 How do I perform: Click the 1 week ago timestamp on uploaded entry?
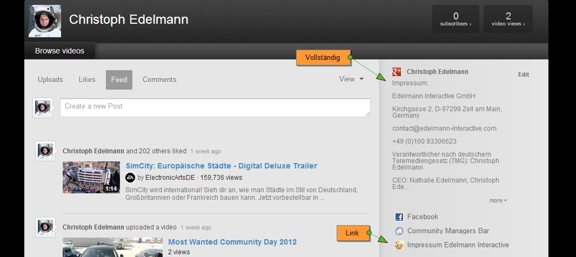pyautogui.click(x=196, y=228)
